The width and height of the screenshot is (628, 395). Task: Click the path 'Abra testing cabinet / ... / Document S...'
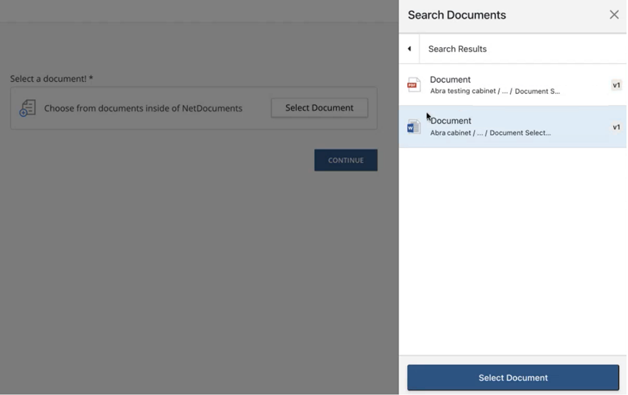495,92
